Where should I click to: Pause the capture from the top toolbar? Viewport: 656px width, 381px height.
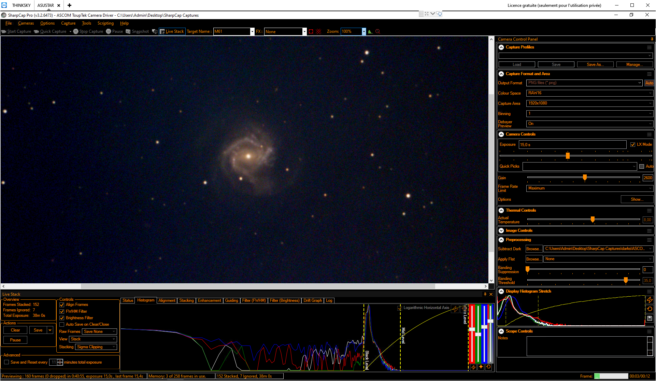click(114, 31)
